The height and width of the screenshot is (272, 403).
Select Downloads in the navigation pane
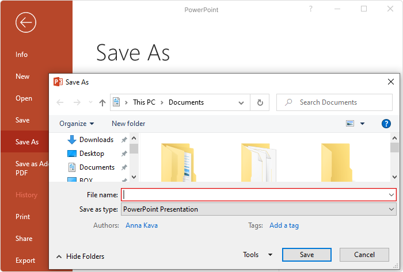coord(96,140)
